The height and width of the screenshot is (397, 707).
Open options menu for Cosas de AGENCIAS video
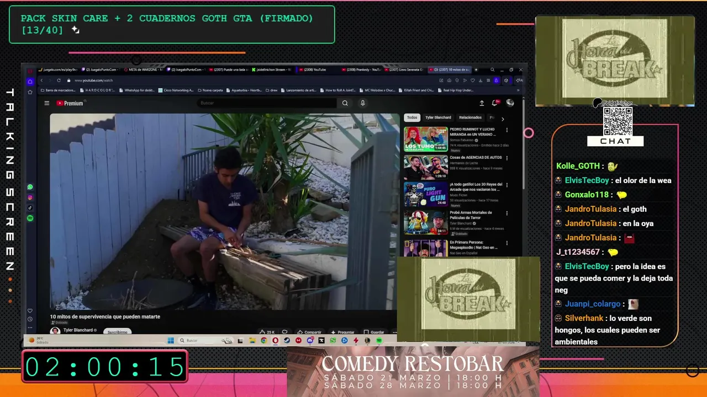(507, 158)
